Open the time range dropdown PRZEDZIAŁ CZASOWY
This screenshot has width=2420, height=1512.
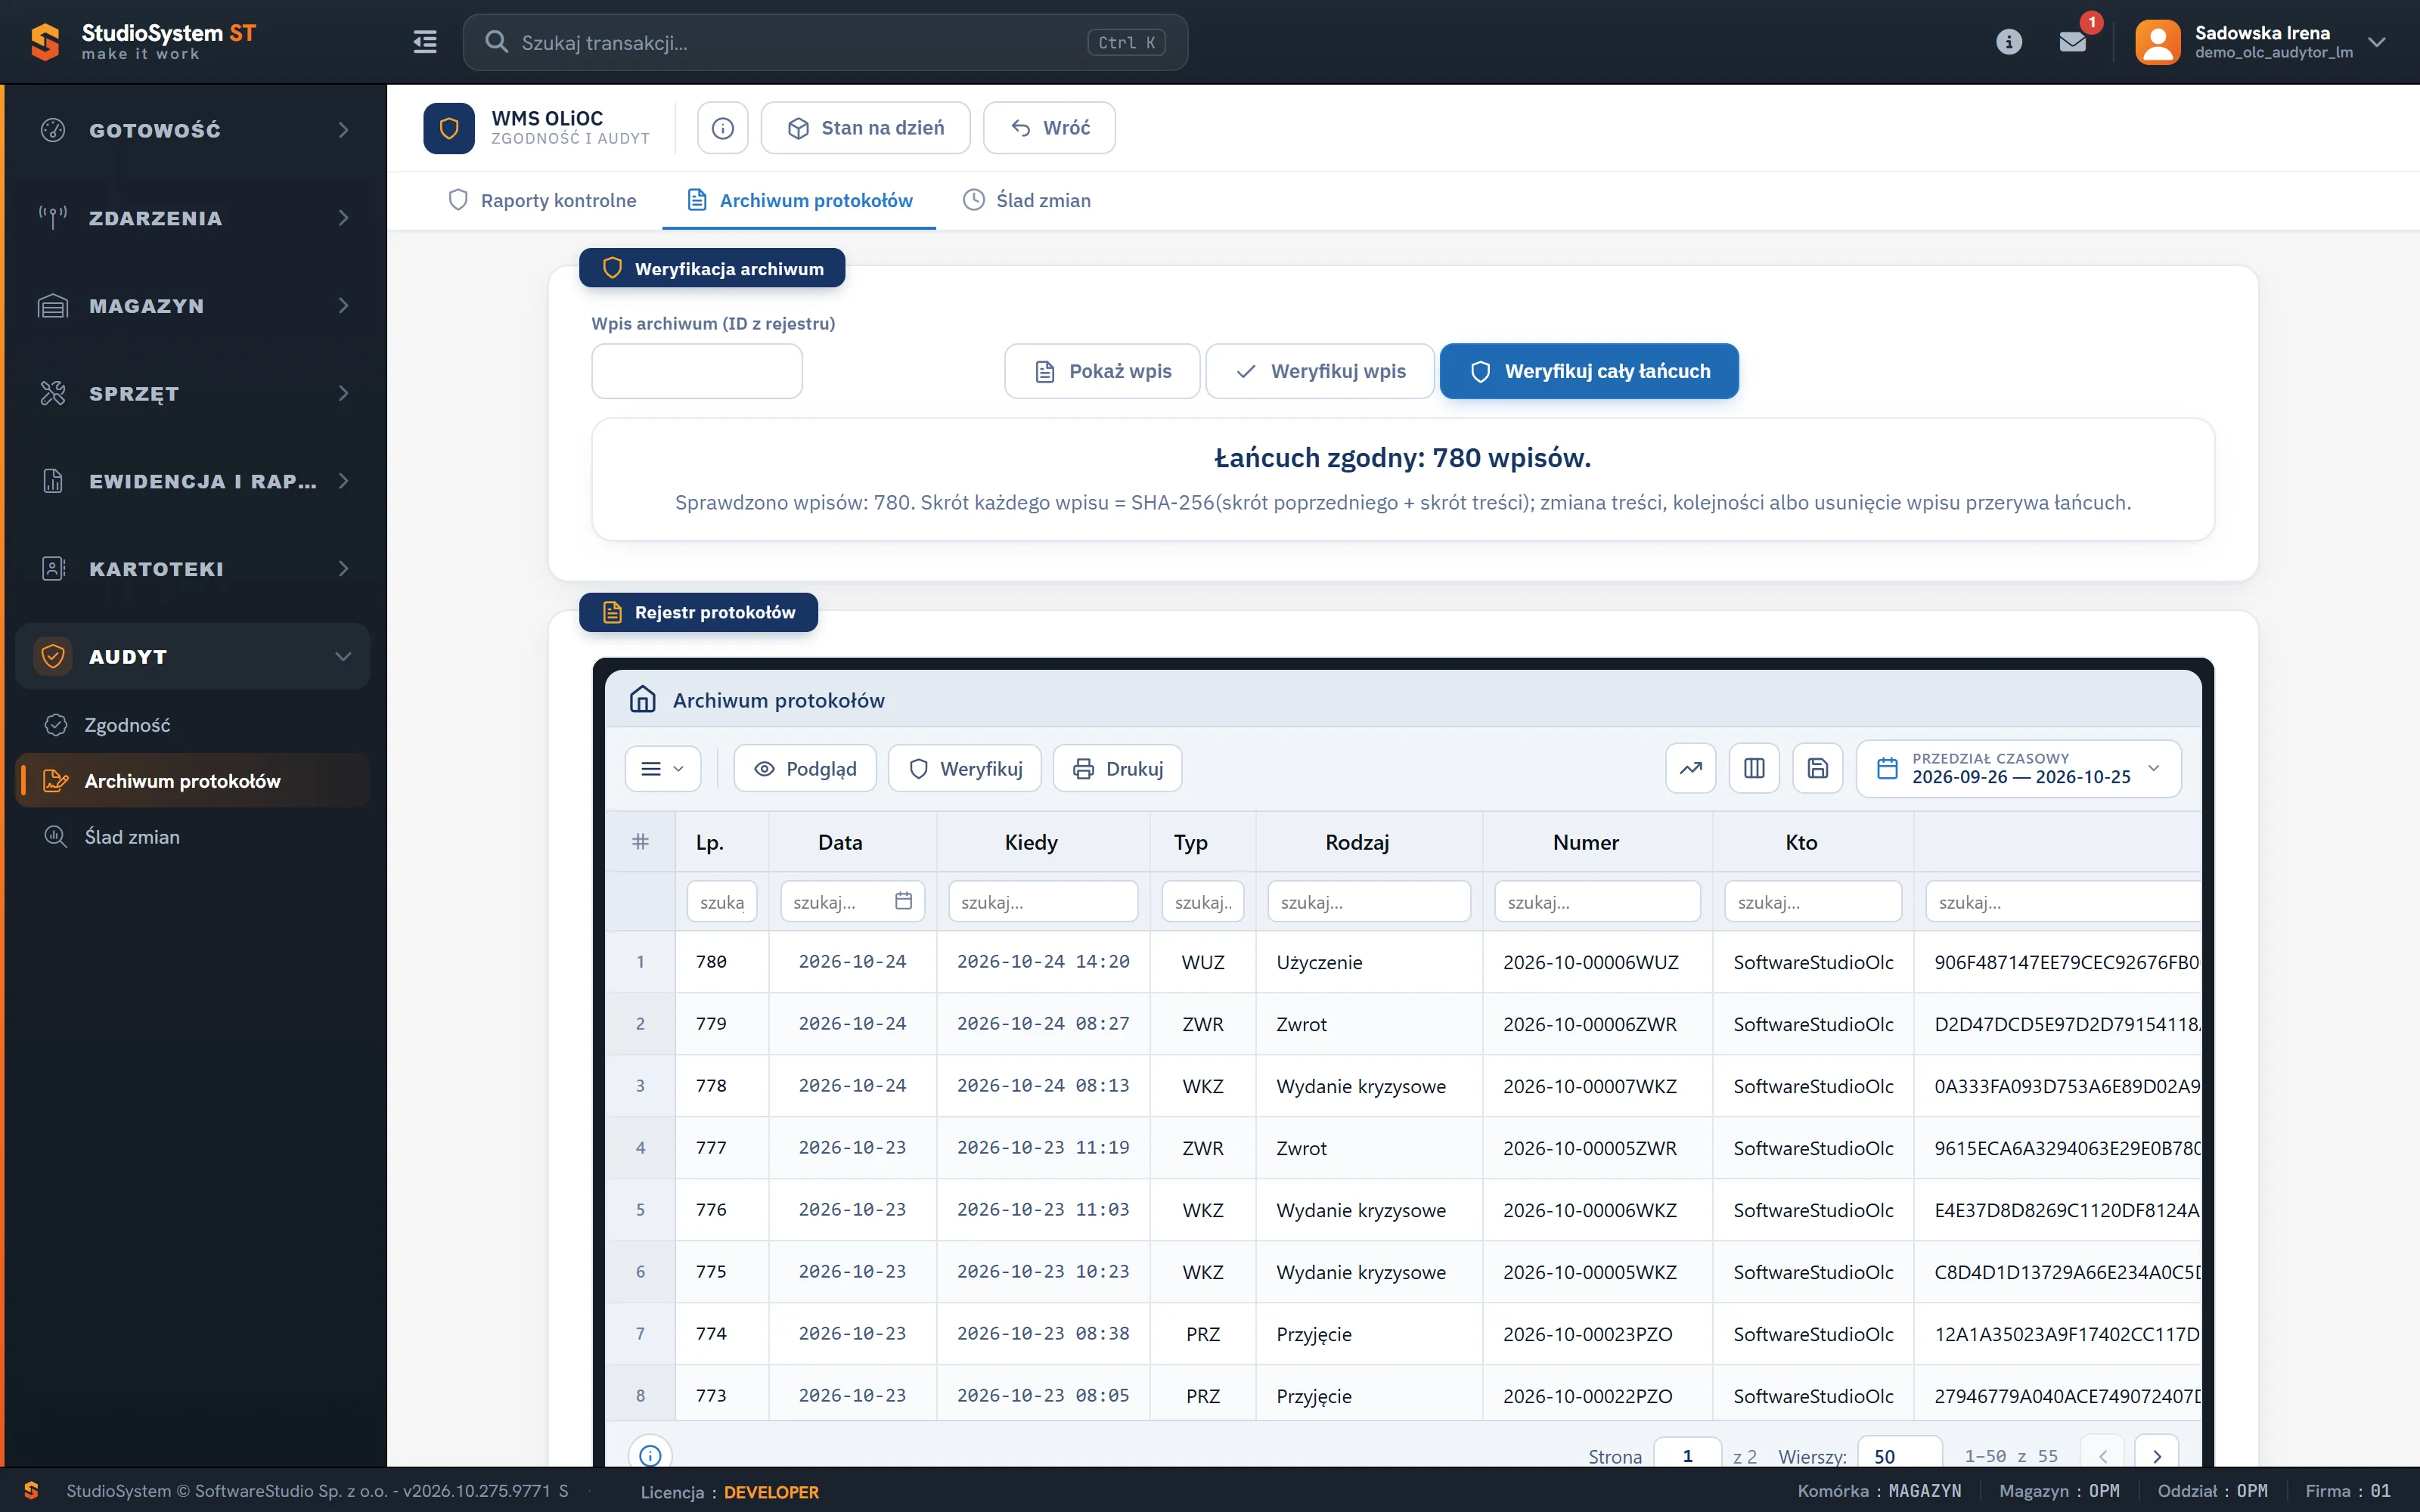click(x=2018, y=768)
